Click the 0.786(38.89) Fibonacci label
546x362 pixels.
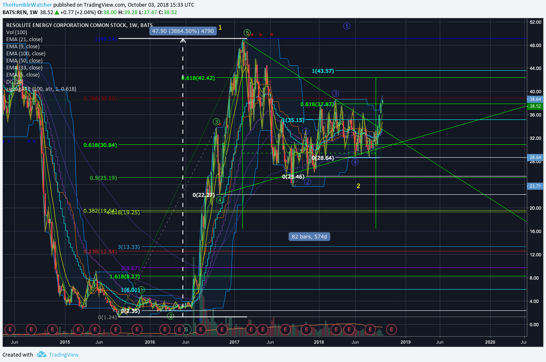click(100, 98)
